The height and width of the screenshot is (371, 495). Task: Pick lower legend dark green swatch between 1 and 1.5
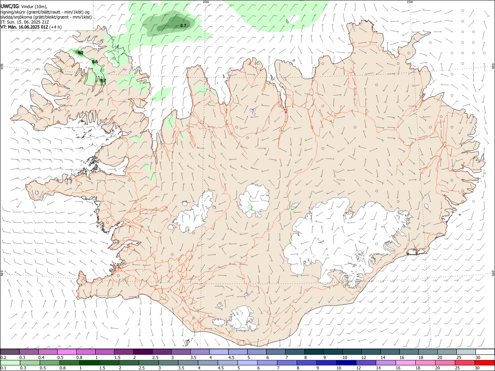click(89, 362)
